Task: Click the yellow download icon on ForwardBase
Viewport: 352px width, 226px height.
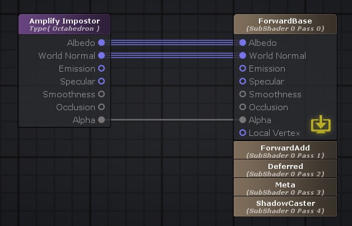Action: point(321,124)
